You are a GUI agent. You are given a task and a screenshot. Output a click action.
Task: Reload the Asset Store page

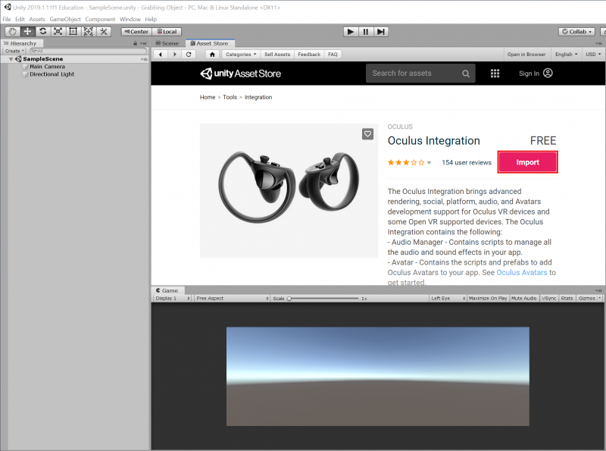(189, 55)
